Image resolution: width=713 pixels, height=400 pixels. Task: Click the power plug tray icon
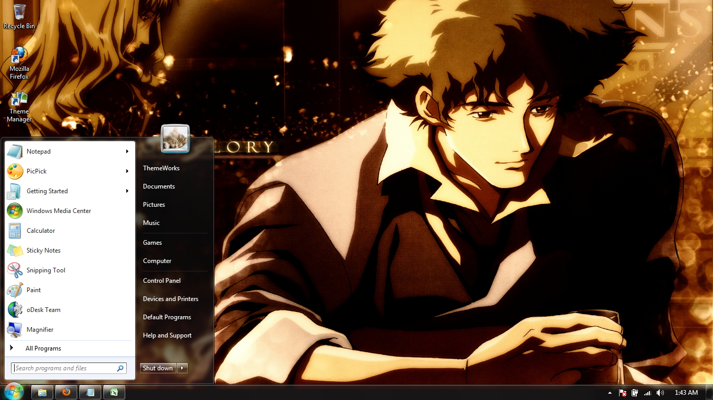point(635,393)
